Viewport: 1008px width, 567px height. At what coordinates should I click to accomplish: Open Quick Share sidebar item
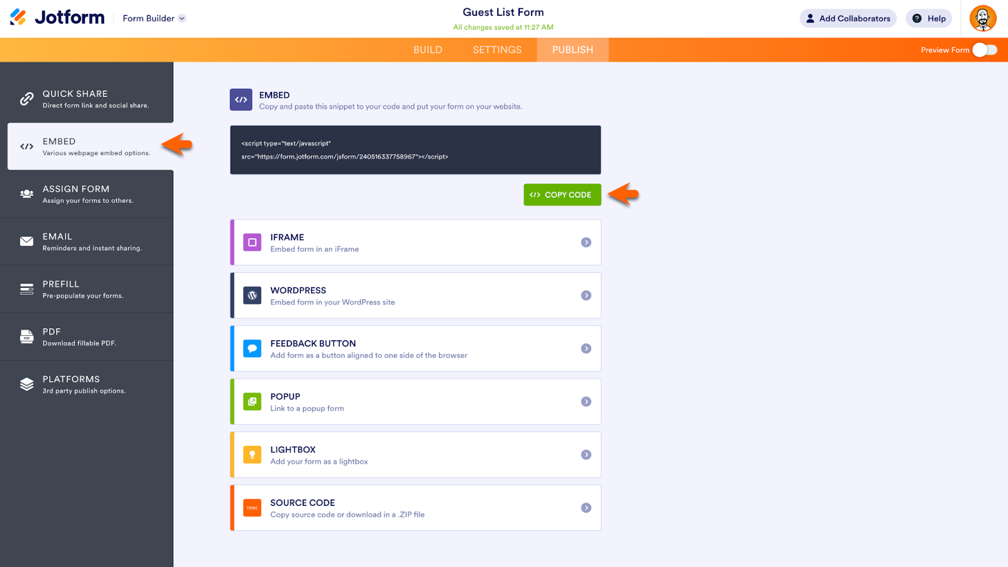87,99
